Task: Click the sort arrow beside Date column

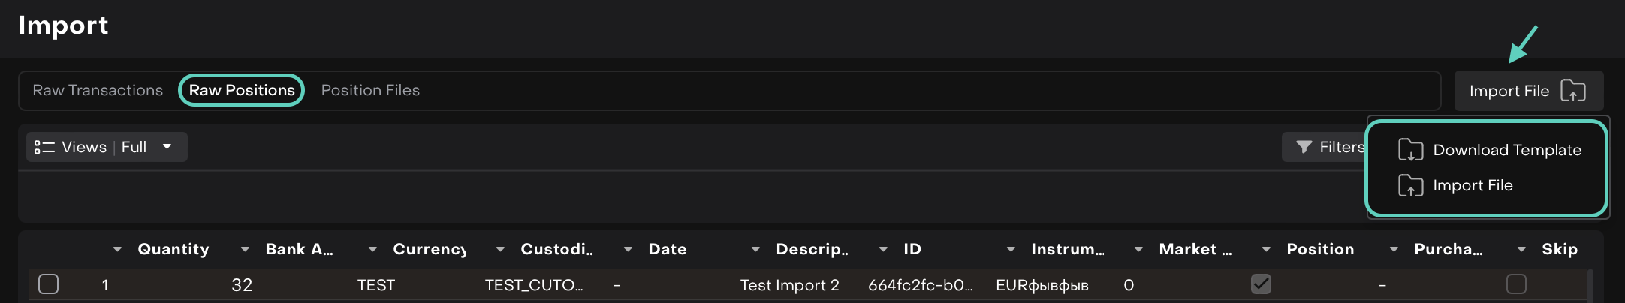Action: point(628,249)
